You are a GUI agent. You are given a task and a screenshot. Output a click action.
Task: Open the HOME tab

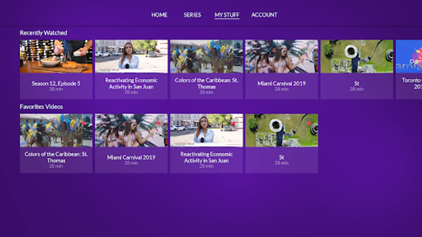[x=159, y=15]
